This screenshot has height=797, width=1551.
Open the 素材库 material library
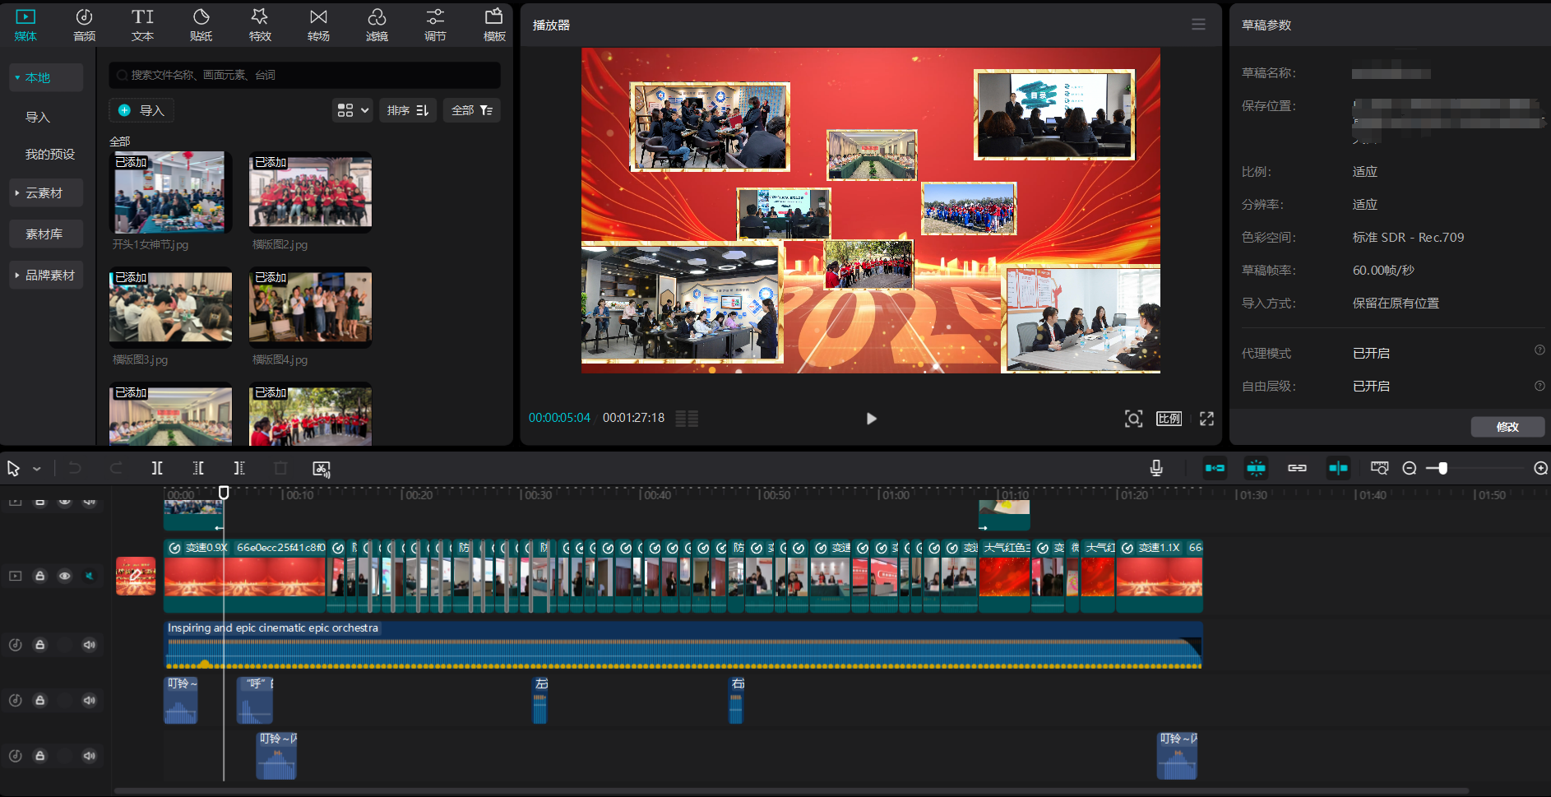click(46, 234)
